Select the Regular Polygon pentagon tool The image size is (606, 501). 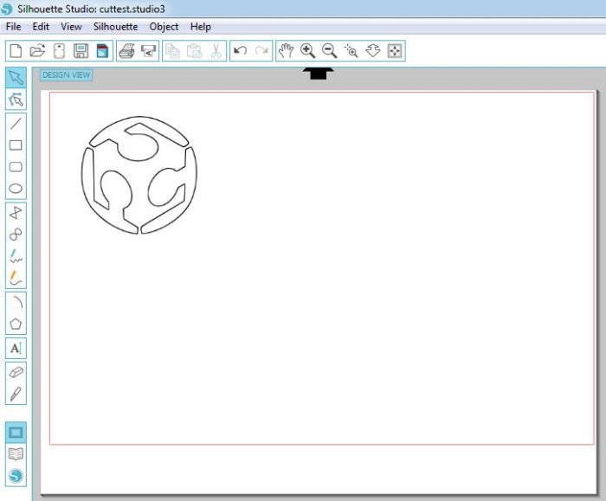click(x=16, y=324)
